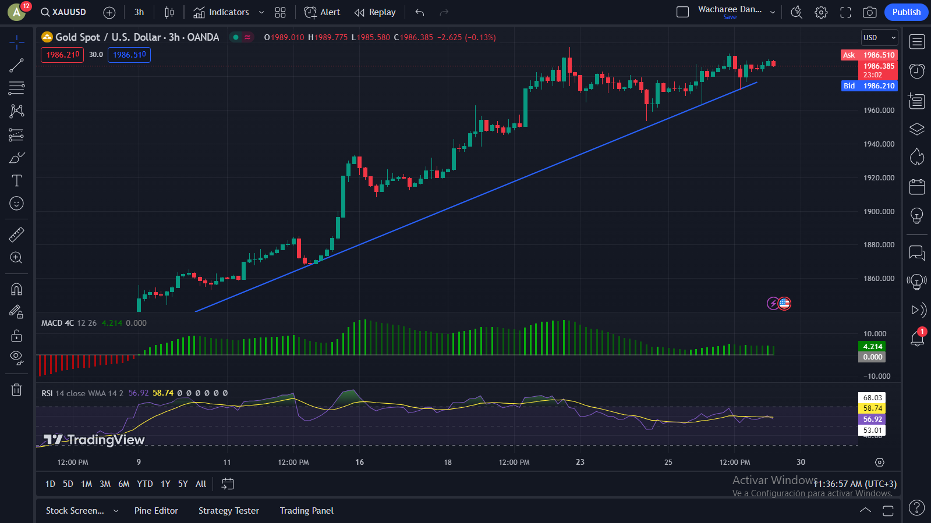Activate the zoom in tool

click(x=16, y=258)
